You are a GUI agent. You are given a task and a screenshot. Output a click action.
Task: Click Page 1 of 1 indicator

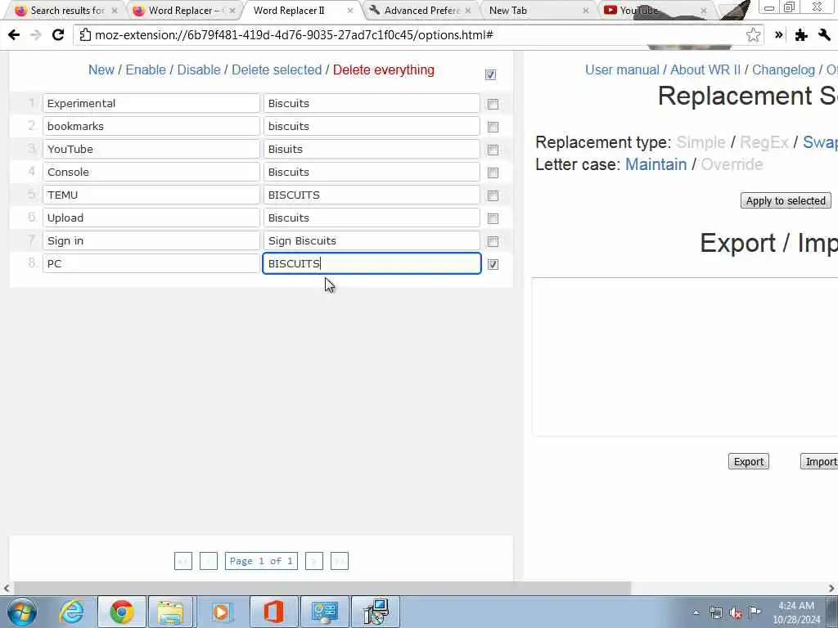click(261, 561)
